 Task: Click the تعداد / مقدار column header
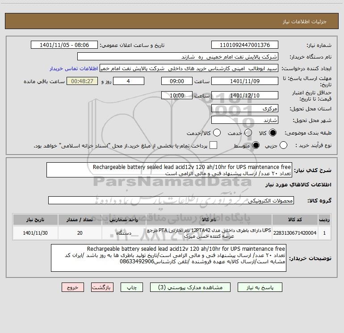pyautogui.click(x=80, y=219)
